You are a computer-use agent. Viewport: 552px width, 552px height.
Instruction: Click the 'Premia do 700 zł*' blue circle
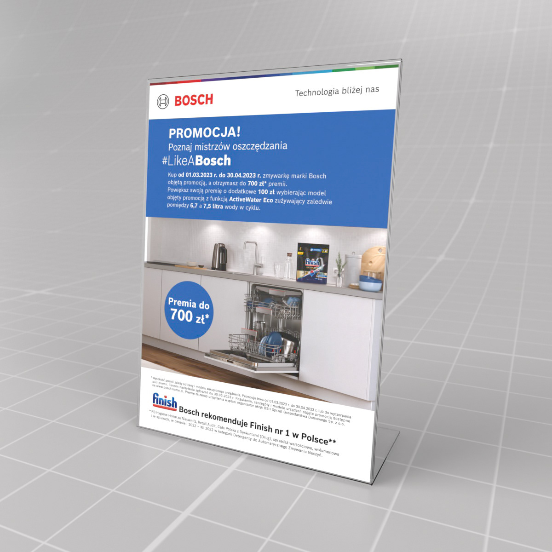(x=189, y=310)
